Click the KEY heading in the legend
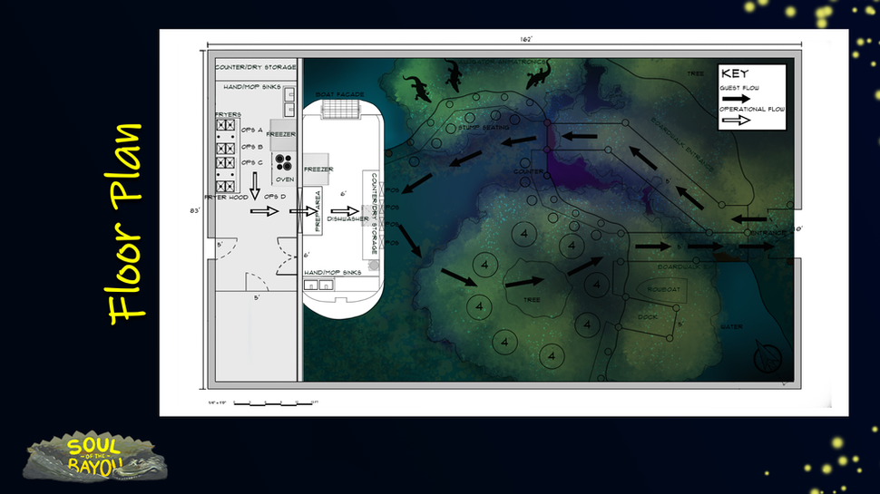The image size is (880, 494). pyautogui.click(x=735, y=73)
